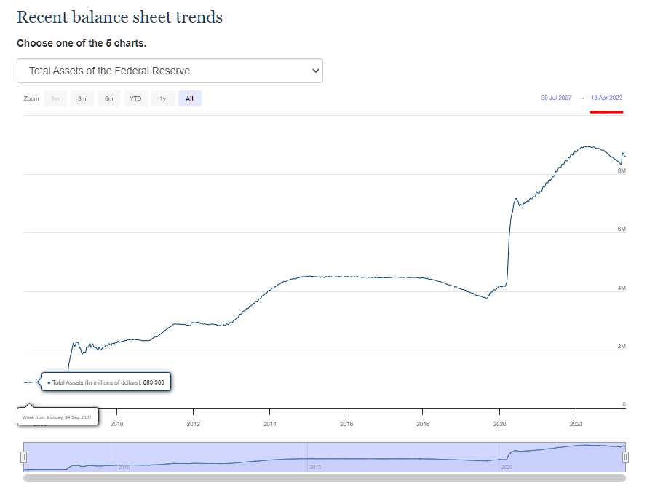Edit the 30 Jul 2007 start date
The height and width of the screenshot is (496, 647).
pyautogui.click(x=556, y=98)
